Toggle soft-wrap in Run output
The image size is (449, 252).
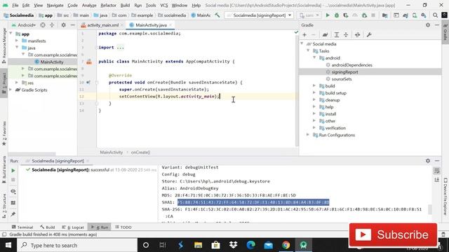pos(436,171)
